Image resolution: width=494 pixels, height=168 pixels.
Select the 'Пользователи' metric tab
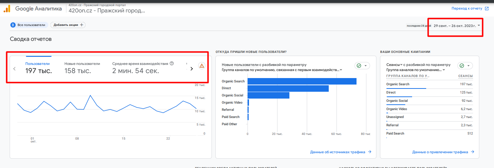tap(39, 67)
